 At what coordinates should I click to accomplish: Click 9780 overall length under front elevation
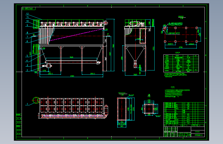tap(72, 76)
